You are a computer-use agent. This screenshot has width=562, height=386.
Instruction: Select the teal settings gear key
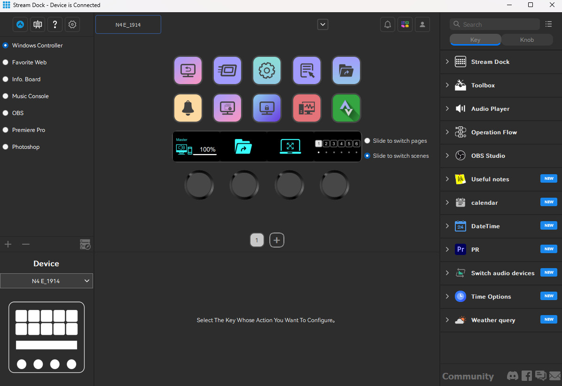pos(267,70)
